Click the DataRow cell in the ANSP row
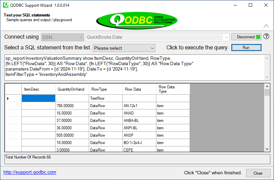This screenshot has width=274, height=180. pos(106,135)
